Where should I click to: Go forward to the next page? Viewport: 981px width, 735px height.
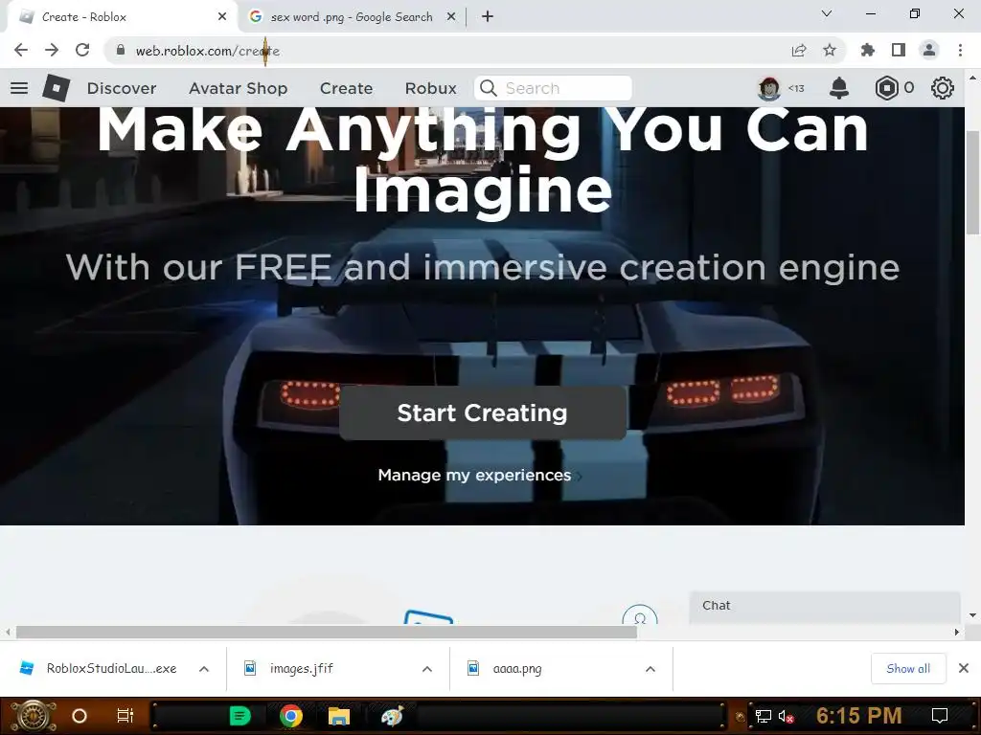(52, 50)
